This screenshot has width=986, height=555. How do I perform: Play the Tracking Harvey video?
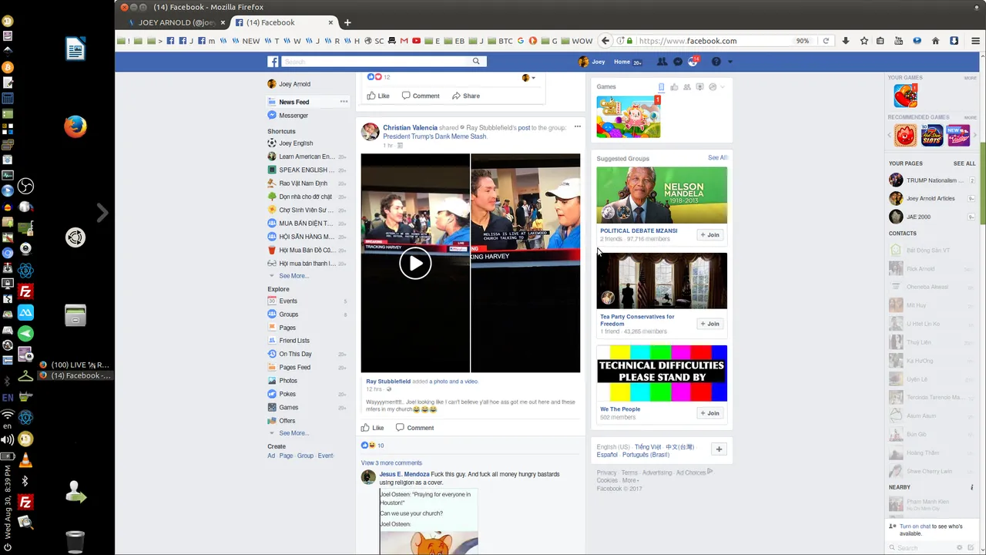pos(415,264)
